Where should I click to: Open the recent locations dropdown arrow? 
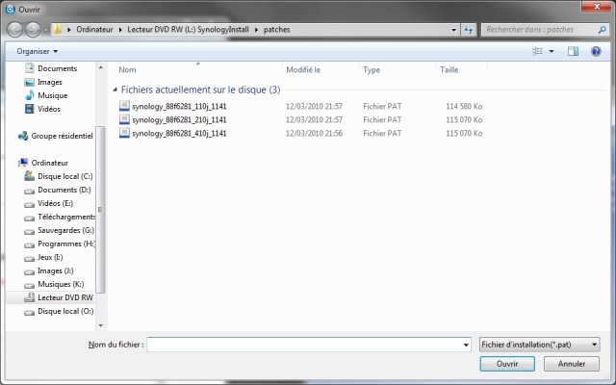[x=45, y=30]
